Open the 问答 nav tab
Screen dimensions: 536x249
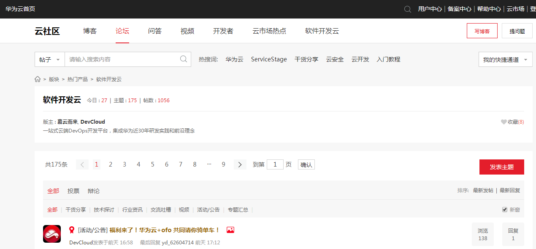pos(155,31)
